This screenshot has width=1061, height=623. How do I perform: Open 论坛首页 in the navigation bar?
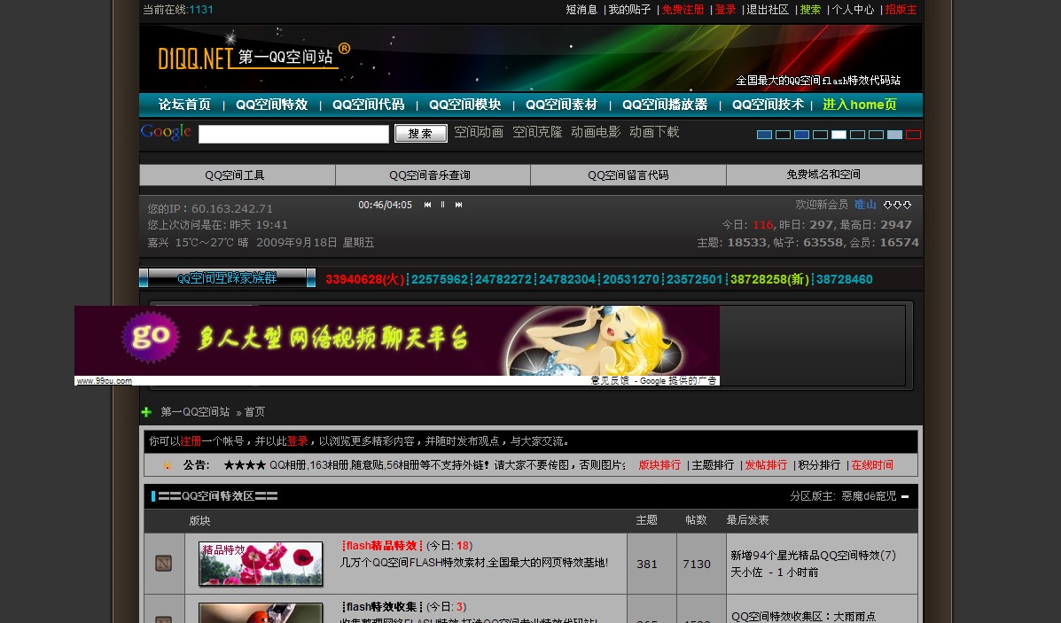point(184,105)
